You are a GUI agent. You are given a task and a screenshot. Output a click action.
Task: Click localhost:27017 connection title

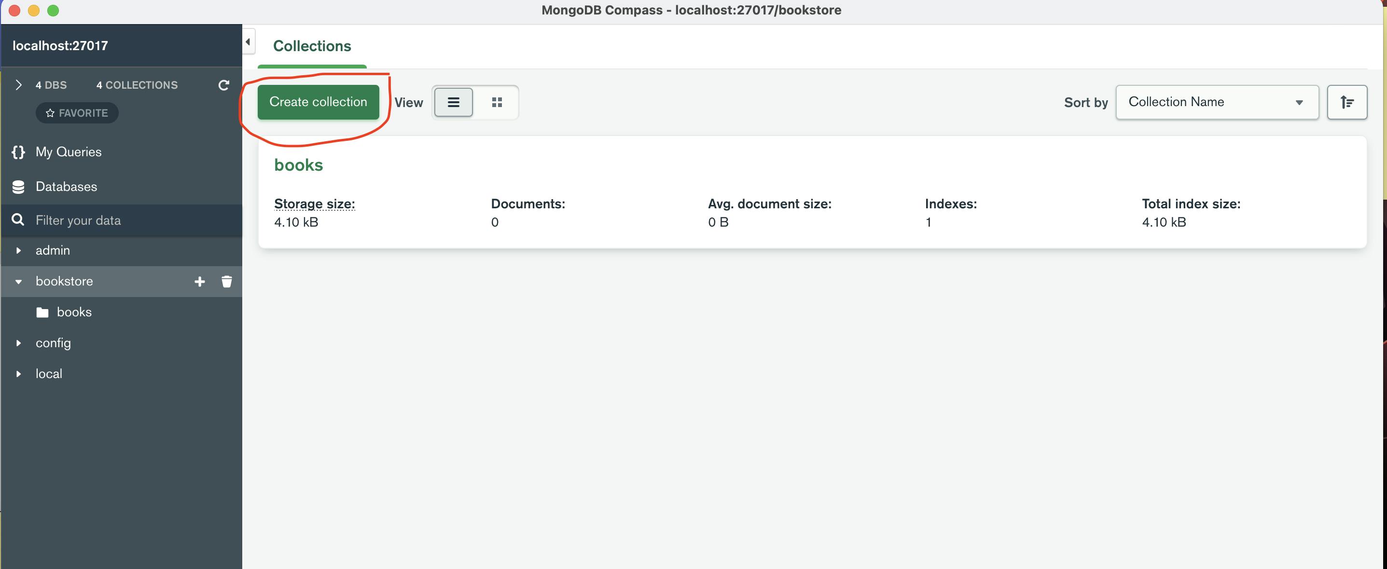coord(60,46)
